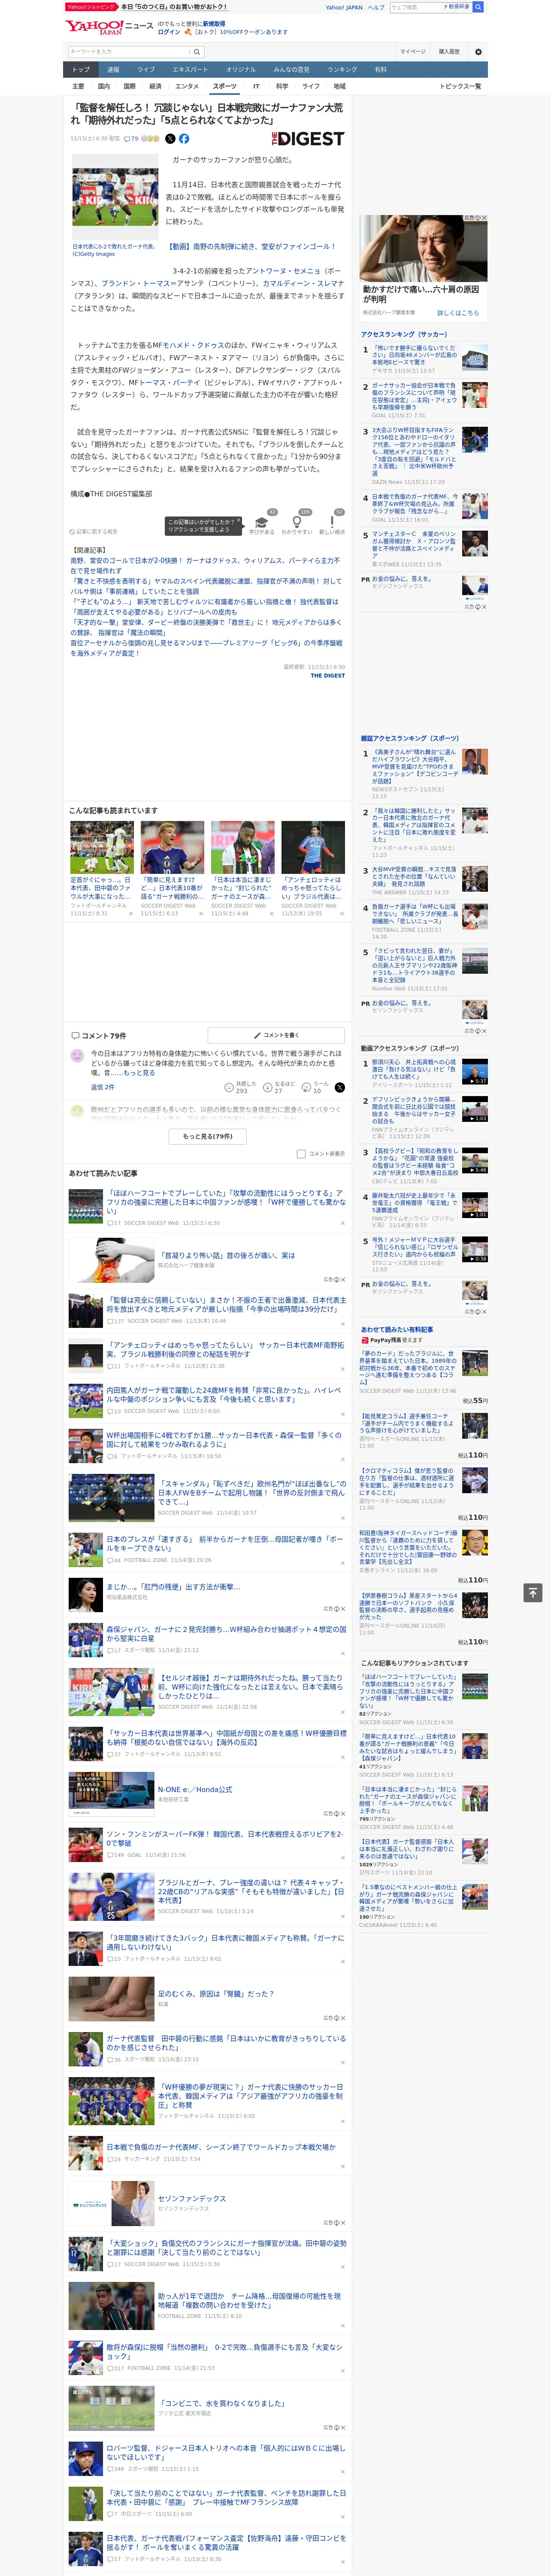
Task: Select the スポーツ category tab
Action: click(225, 86)
